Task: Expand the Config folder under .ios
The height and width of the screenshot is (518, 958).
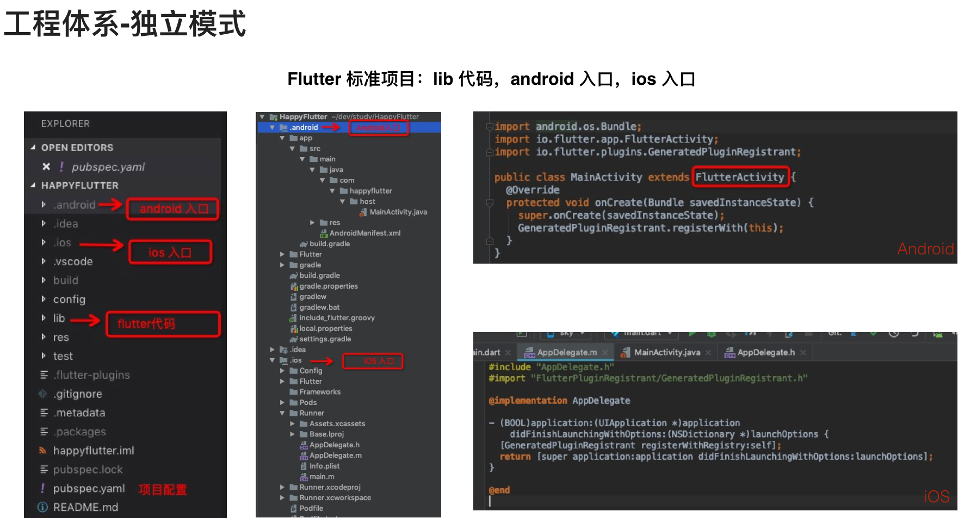Action: click(282, 371)
